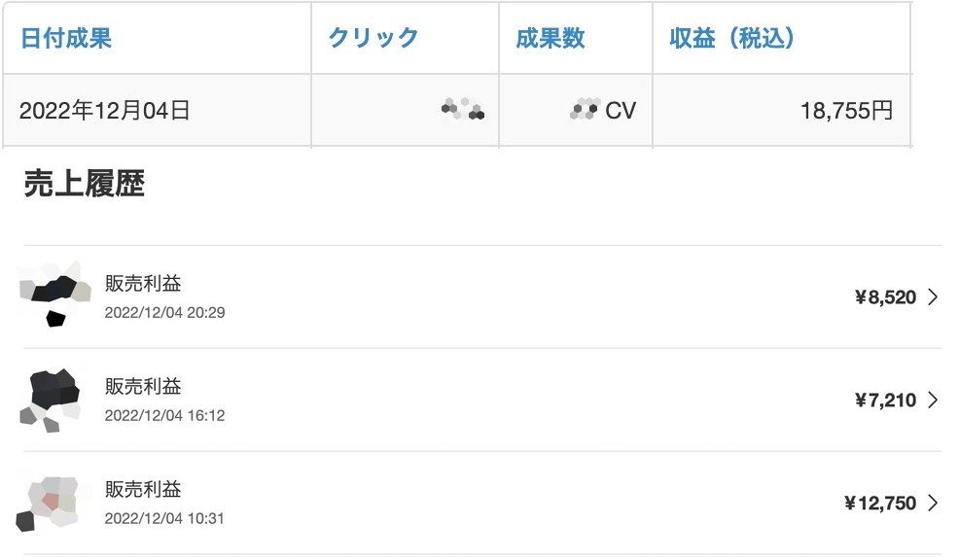Click the ¥12,750 amount
Screen dimensions: 959x558
(880, 503)
